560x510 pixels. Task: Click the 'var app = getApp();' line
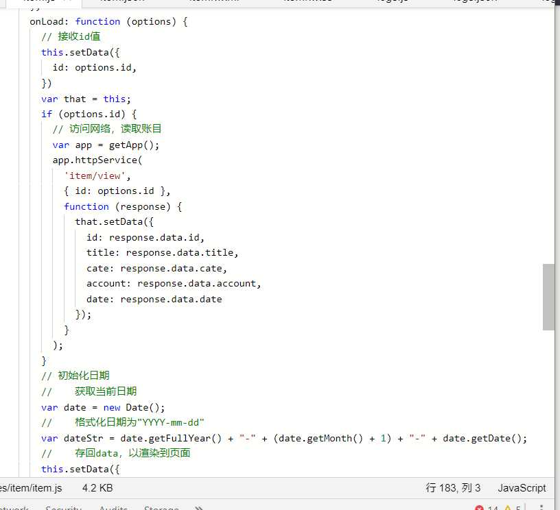coord(106,145)
